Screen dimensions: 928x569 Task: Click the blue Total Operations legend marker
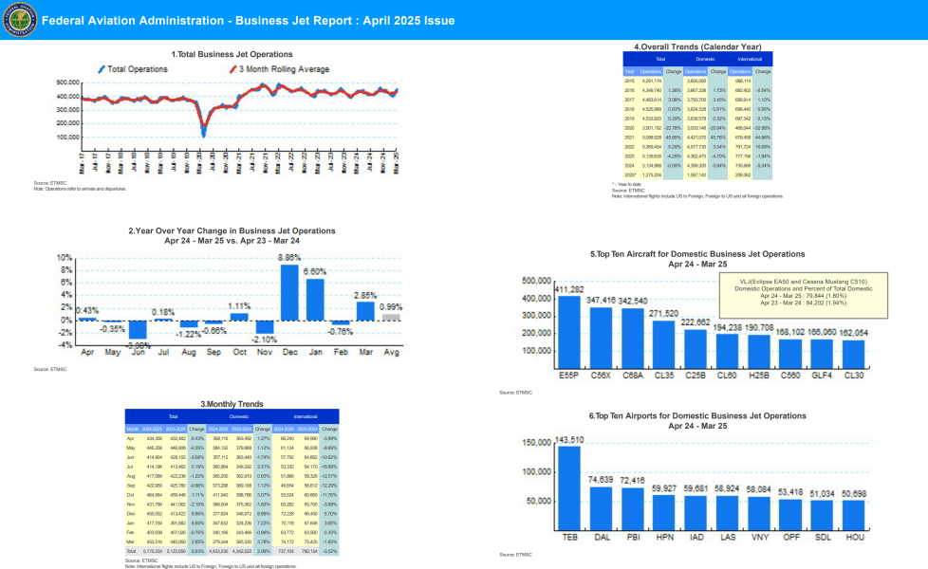coord(101,69)
